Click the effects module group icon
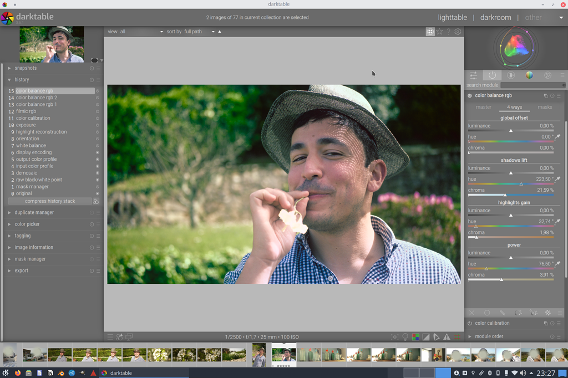 click(547, 75)
